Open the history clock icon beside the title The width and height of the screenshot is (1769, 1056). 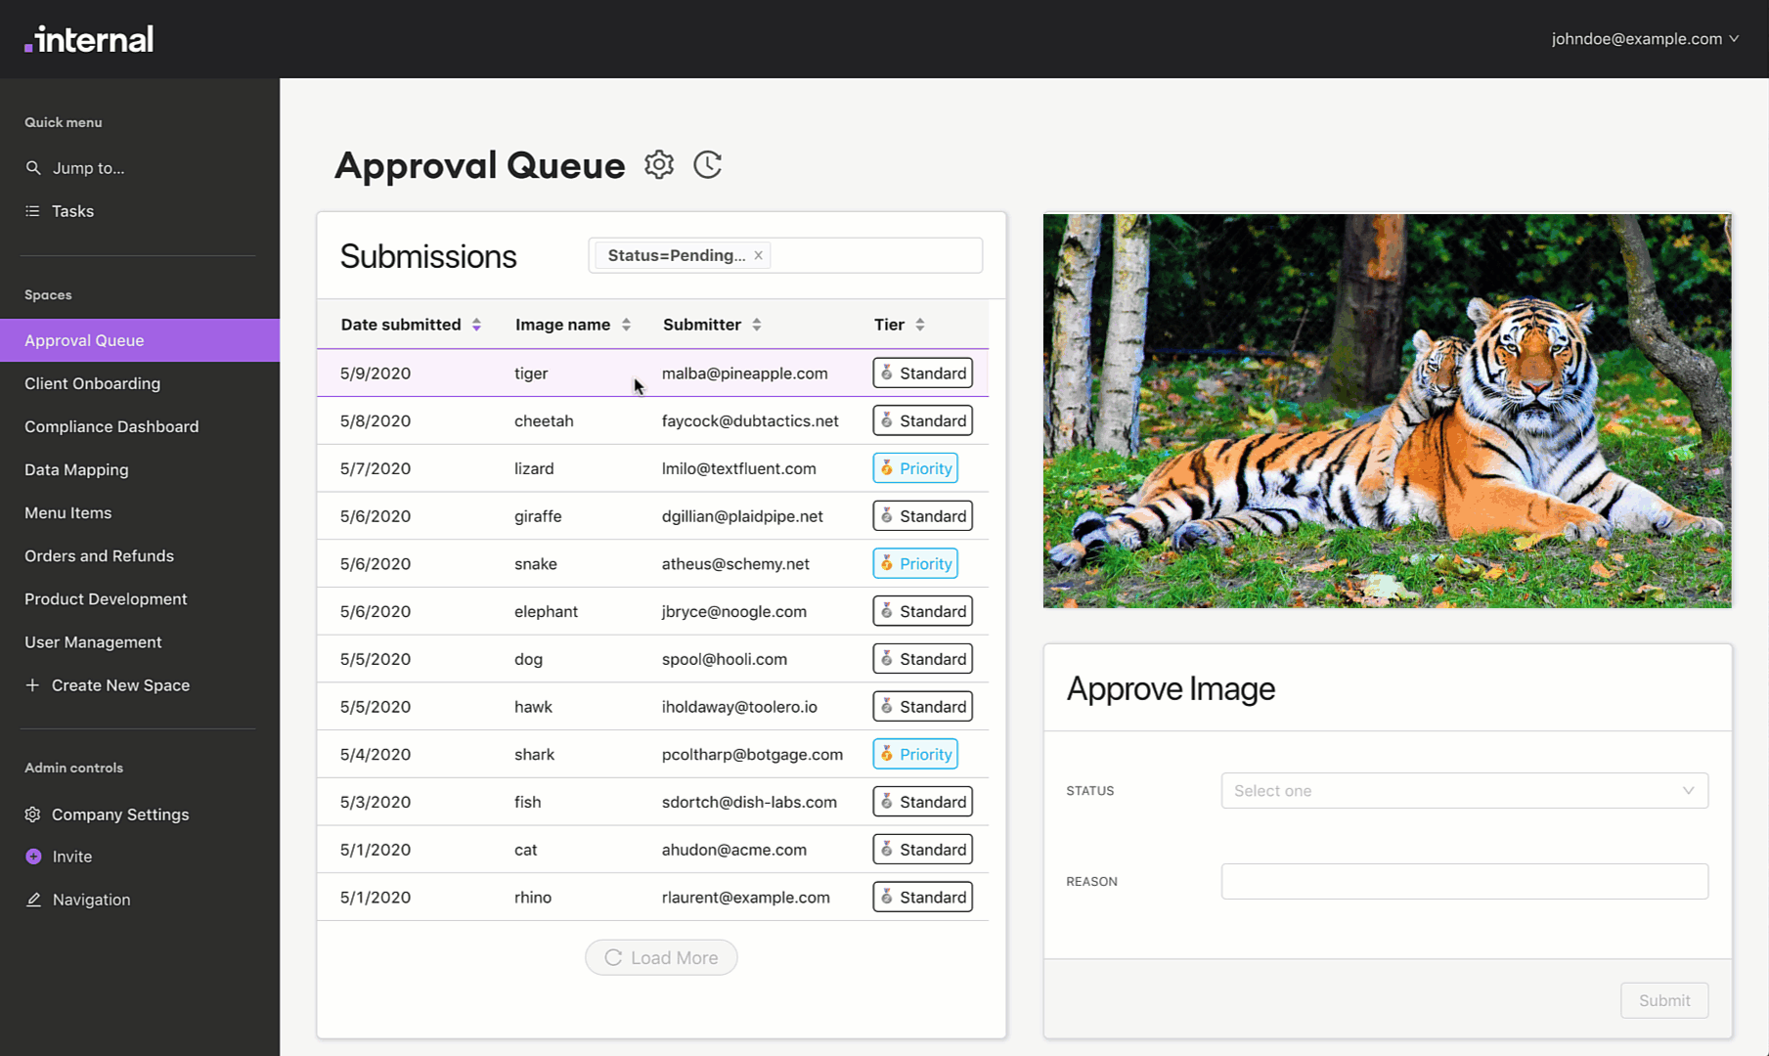[708, 164]
